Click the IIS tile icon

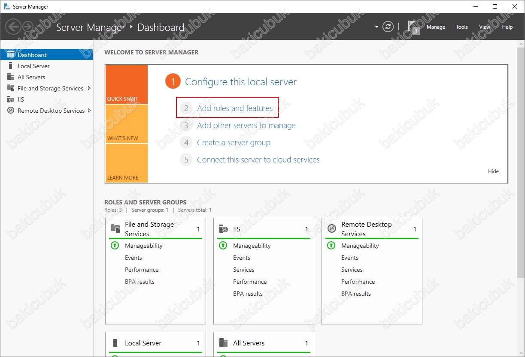(x=223, y=229)
